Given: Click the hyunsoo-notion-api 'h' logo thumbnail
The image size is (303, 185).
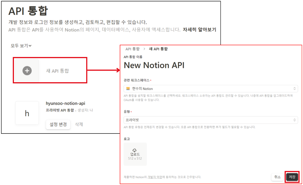Looking at the screenshot, I should 27,113.
